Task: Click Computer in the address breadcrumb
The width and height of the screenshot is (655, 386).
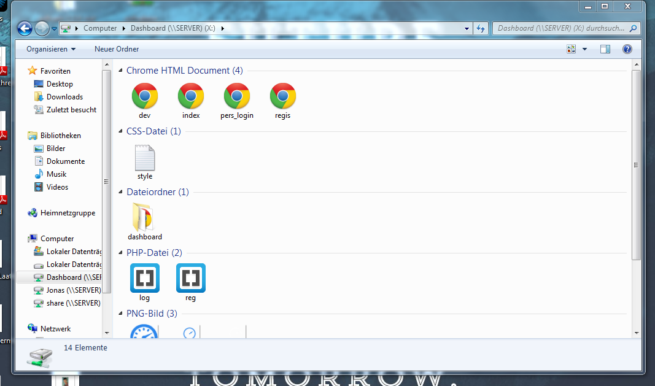Action: [x=100, y=28]
